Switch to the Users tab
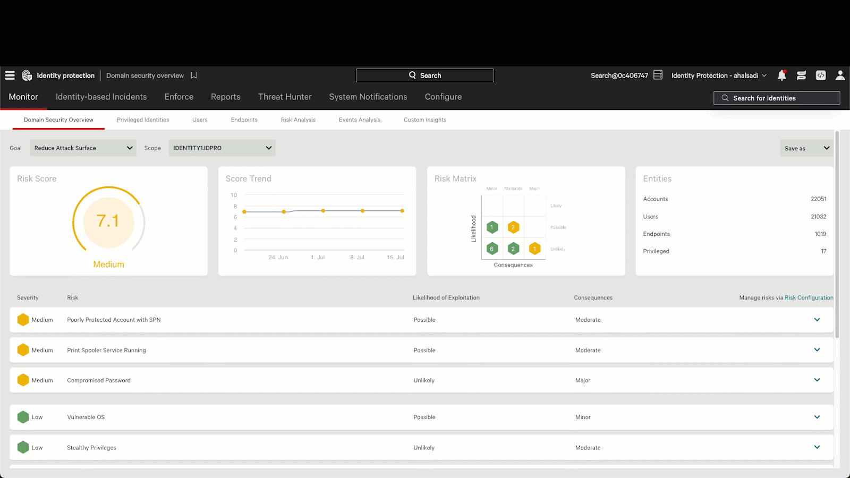The image size is (850, 478). [200, 119]
